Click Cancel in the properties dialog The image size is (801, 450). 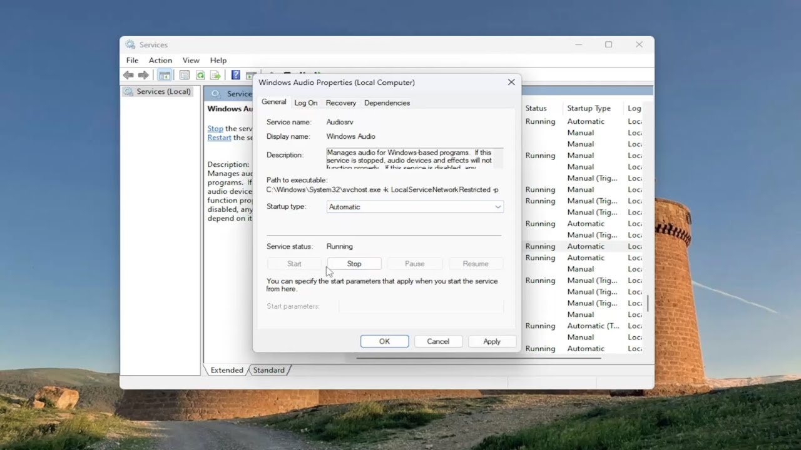pyautogui.click(x=438, y=341)
